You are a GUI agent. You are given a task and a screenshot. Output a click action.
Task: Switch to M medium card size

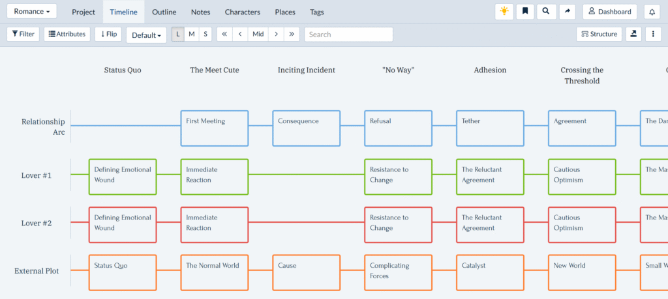[192, 35]
